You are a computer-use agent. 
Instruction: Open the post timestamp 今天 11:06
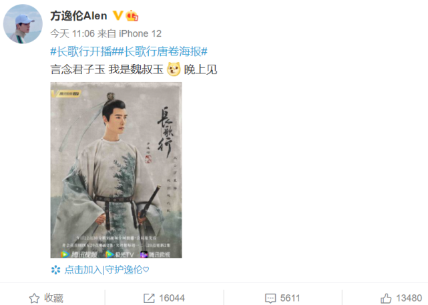pos(72,33)
